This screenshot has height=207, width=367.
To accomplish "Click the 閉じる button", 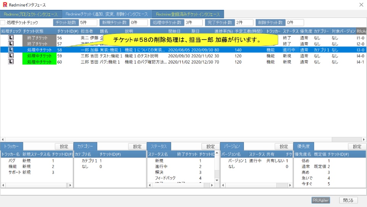I will (348, 200).
